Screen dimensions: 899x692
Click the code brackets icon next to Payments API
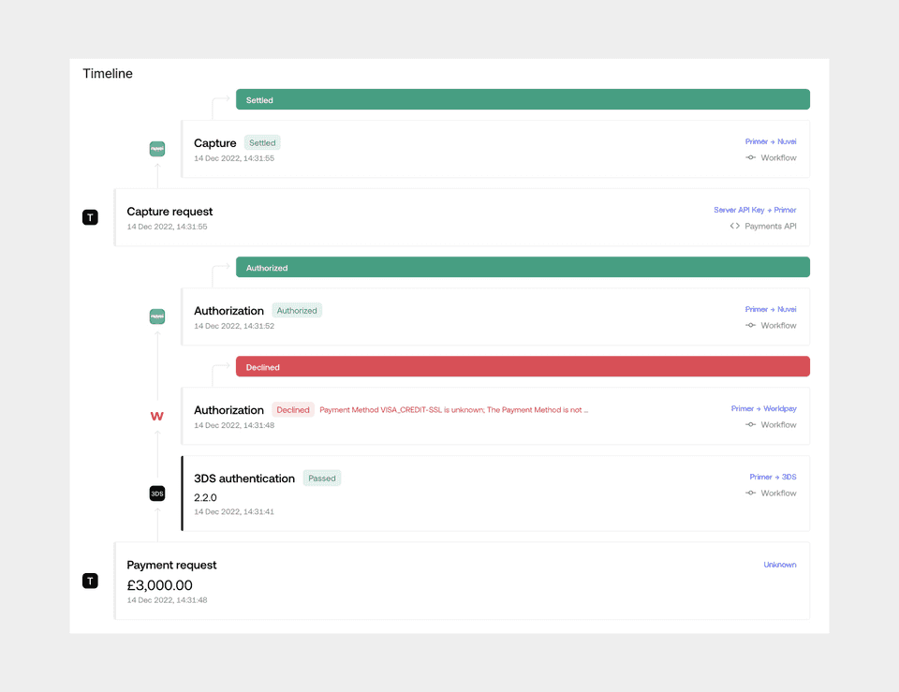tap(734, 226)
